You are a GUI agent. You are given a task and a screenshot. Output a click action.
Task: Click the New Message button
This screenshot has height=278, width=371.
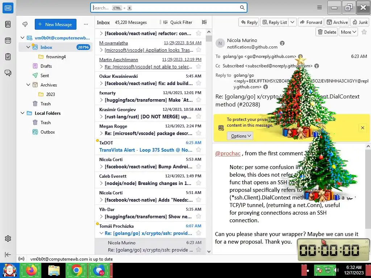[55, 24]
